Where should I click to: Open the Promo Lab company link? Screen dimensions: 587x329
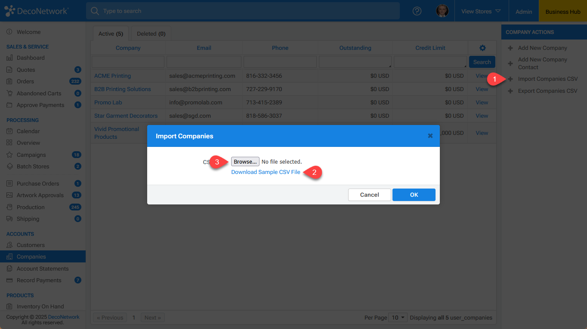(108, 103)
